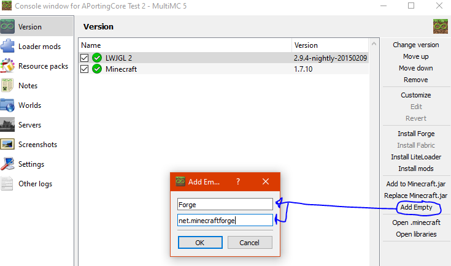Image resolution: width=451 pixels, height=266 pixels.
Task: Click Open .minecraft button
Action: tap(416, 222)
